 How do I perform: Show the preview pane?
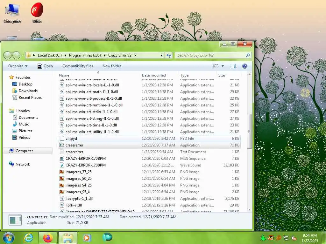point(233,66)
